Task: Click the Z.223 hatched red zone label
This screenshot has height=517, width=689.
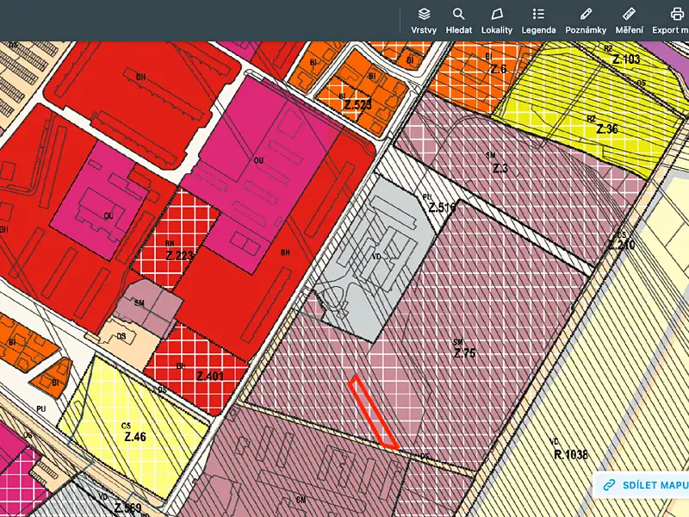Action: click(179, 255)
